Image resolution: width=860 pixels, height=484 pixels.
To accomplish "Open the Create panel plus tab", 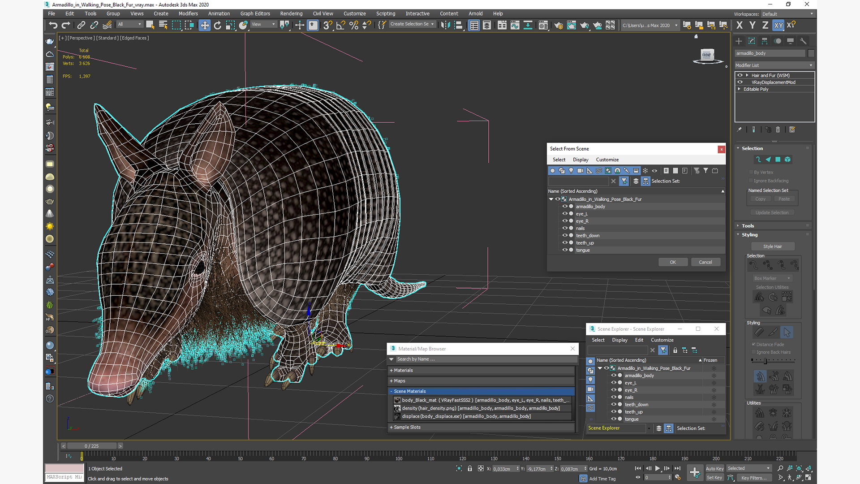I will [739, 41].
